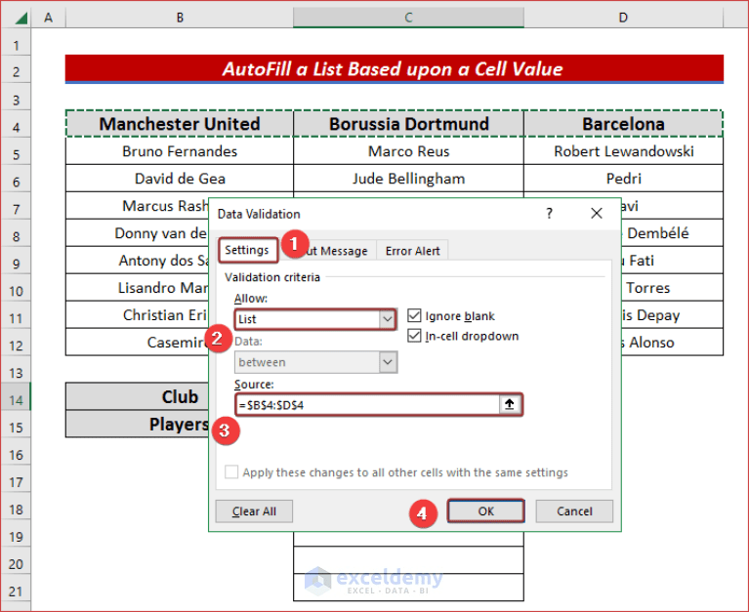
Task: Select the Torres cell in column D
Action: 672,288
